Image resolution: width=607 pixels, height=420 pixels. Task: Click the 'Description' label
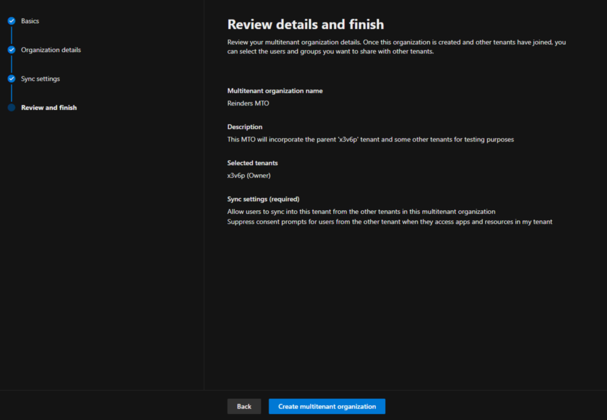(x=245, y=127)
